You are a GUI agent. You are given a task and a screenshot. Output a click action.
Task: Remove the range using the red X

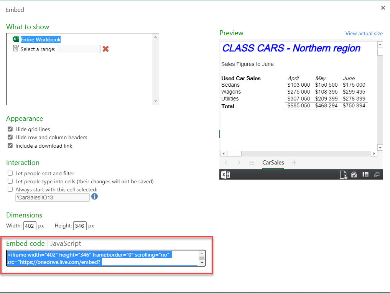coord(106,49)
